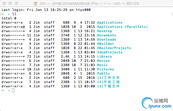173x111 pixels.
Task: Click the iyunv.com watermark logo
Action: [x=156, y=103]
